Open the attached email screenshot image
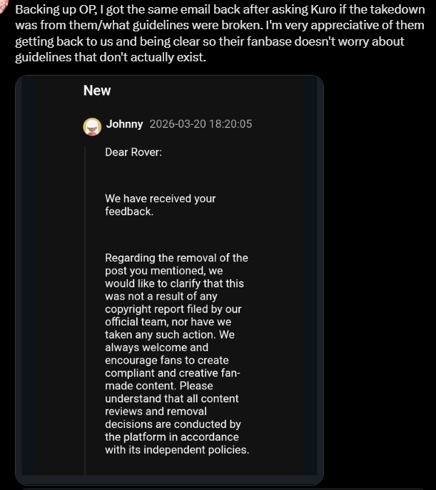Viewport: 436px width, 490px height. pyautogui.click(x=169, y=280)
